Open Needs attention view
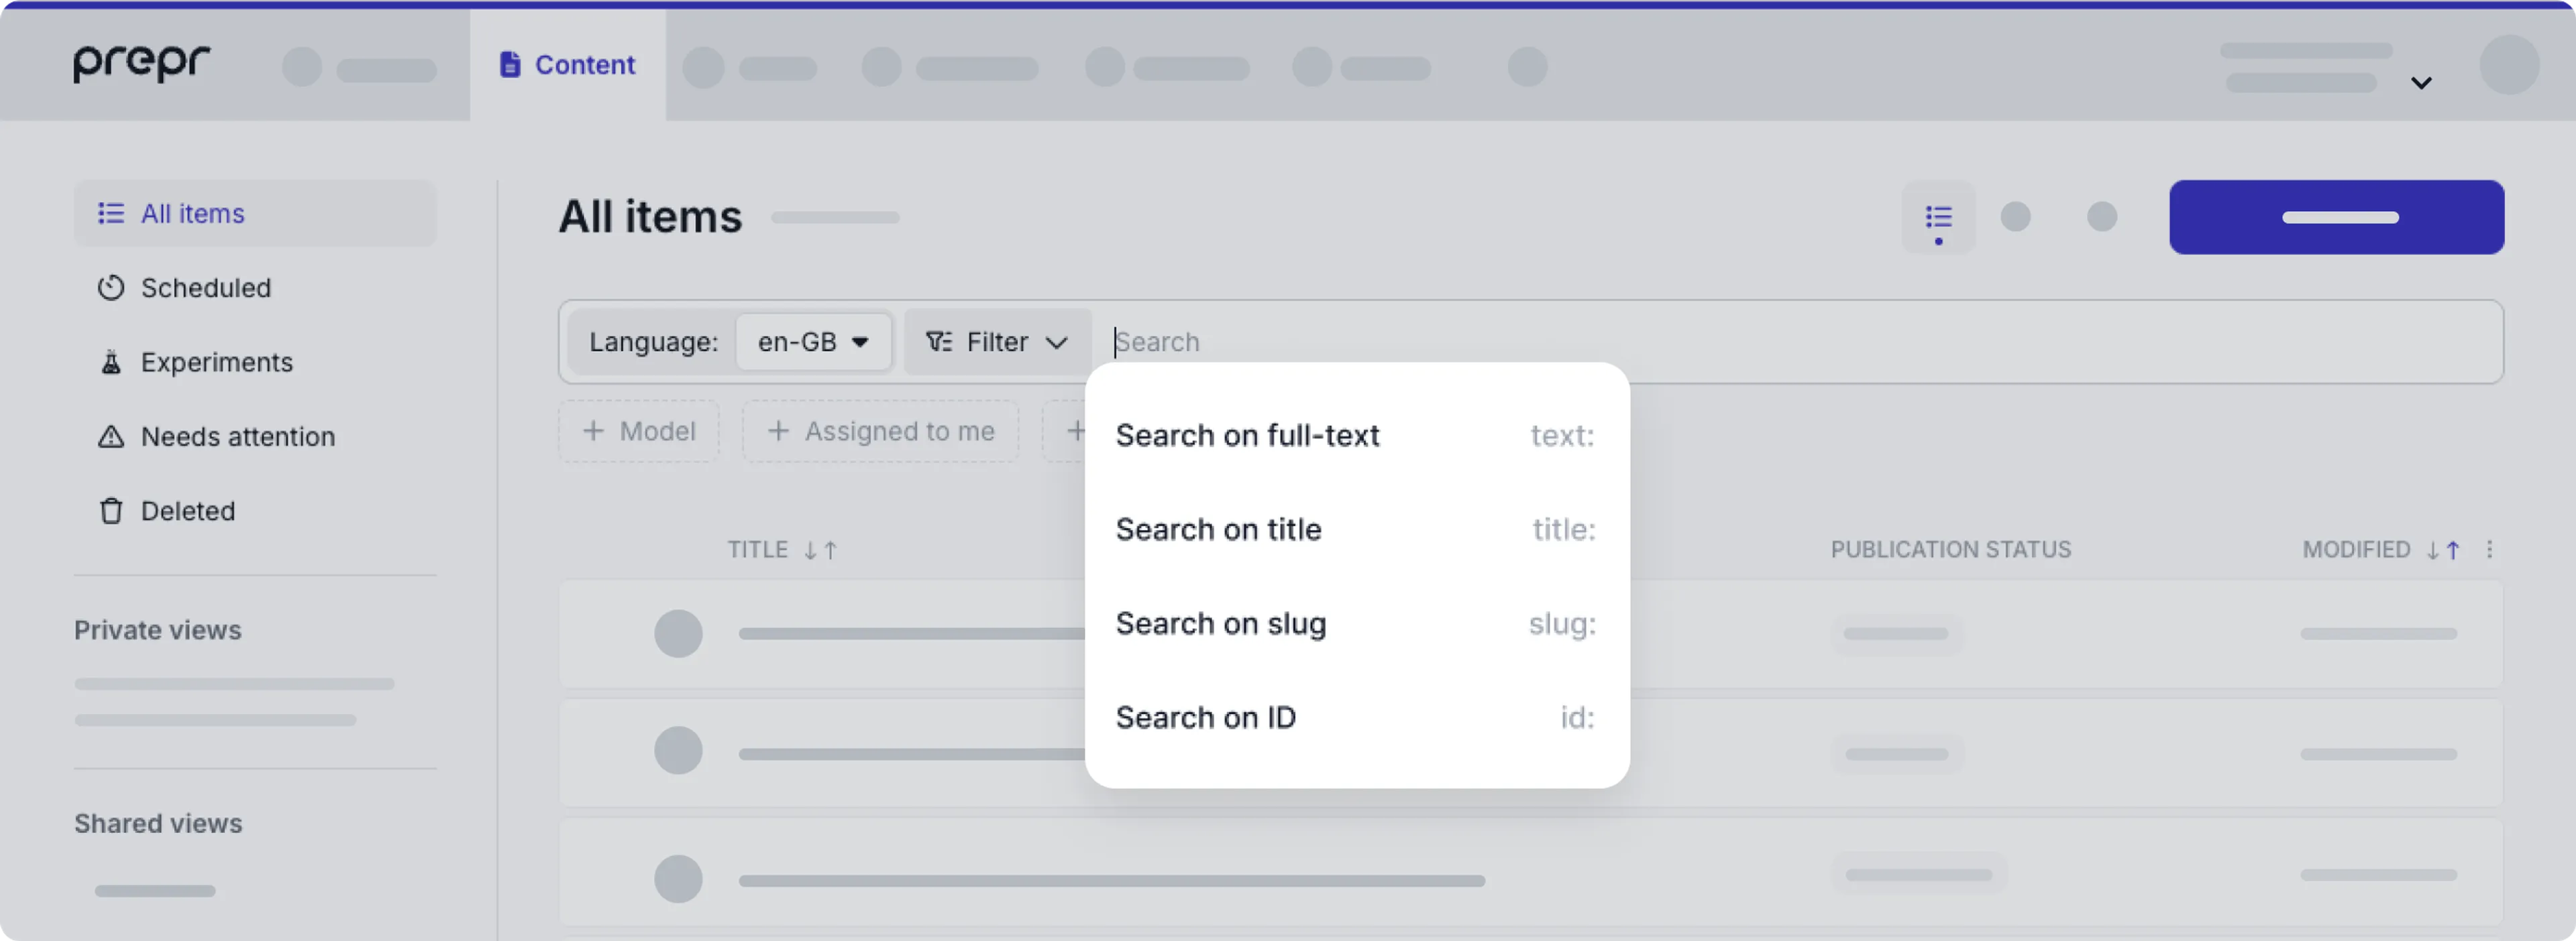 [237, 436]
